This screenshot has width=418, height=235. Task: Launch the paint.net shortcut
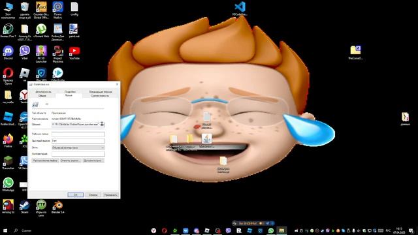tap(74, 31)
